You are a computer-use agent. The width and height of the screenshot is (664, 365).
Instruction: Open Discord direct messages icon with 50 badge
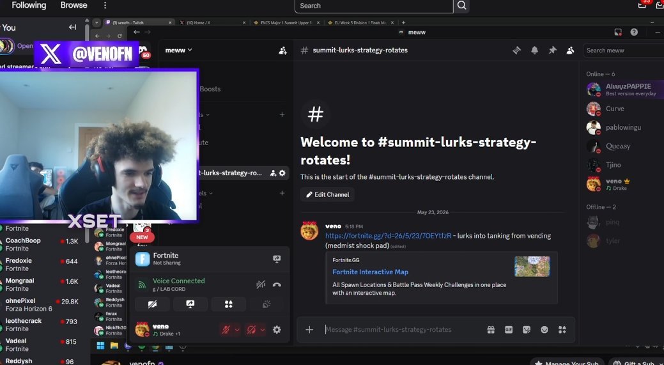144,50
